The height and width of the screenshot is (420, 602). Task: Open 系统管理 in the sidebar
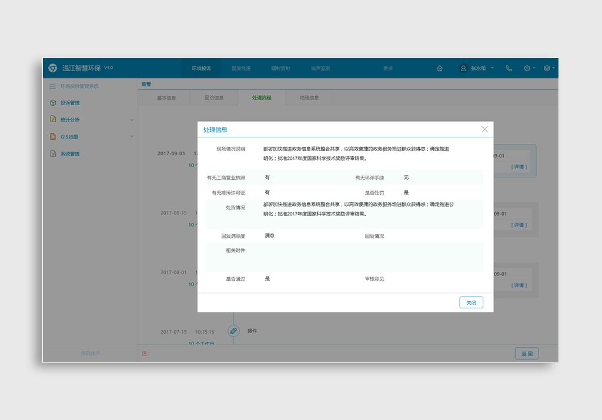(x=70, y=154)
